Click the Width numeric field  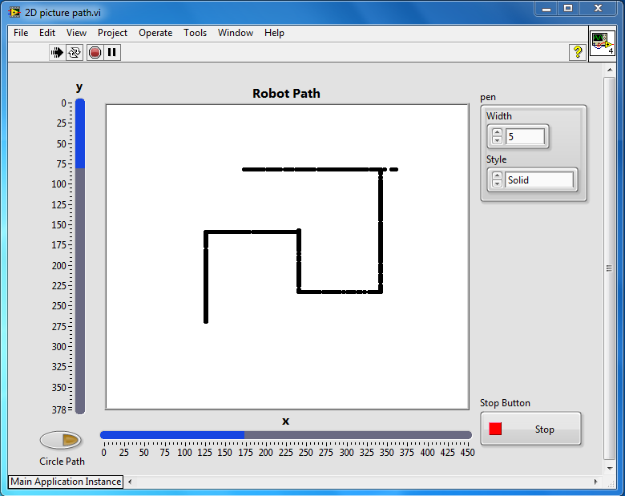(525, 137)
